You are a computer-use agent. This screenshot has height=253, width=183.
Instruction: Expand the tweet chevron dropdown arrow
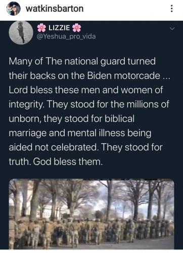click(172, 28)
